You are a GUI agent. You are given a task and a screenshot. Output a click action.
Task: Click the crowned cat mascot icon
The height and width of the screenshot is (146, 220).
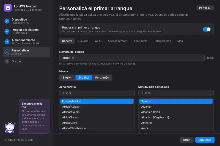[10, 127]
